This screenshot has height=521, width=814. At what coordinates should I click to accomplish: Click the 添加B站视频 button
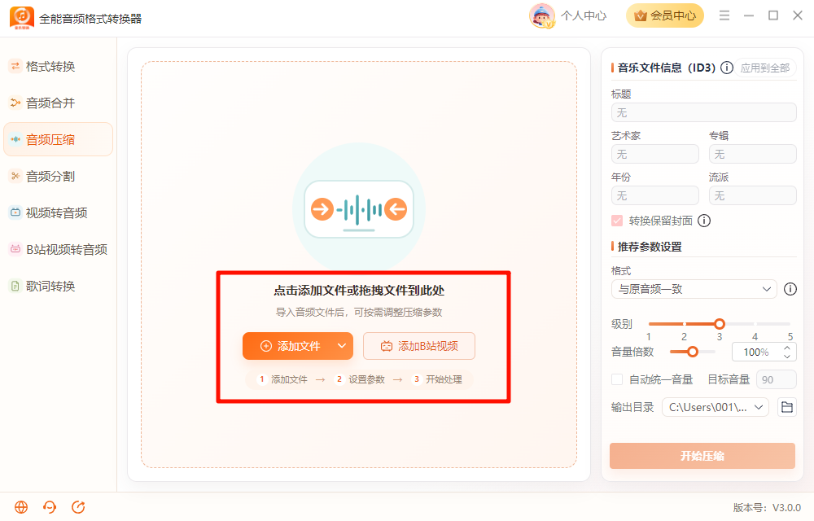point(419,346)
